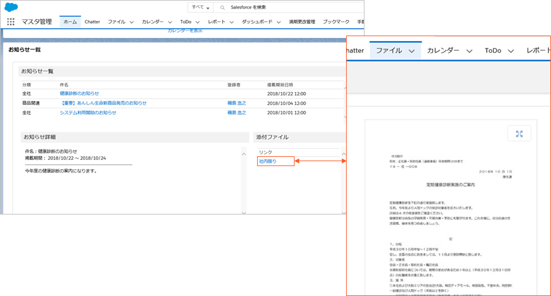Click the カレンダーを表示 link
The height and width of the screenshot is (296, 551).
pyautogui.click(x=185, y=31)
